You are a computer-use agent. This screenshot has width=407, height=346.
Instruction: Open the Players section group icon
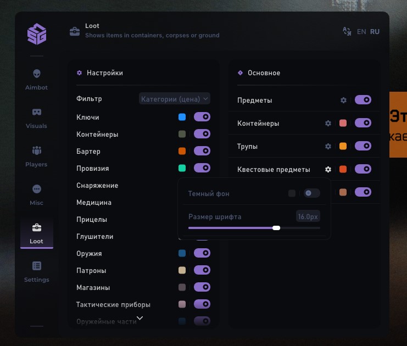[37, 150]
